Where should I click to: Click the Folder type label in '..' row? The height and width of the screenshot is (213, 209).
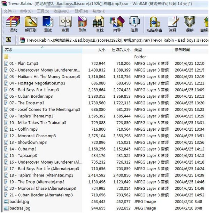click(x=140, y=57)
